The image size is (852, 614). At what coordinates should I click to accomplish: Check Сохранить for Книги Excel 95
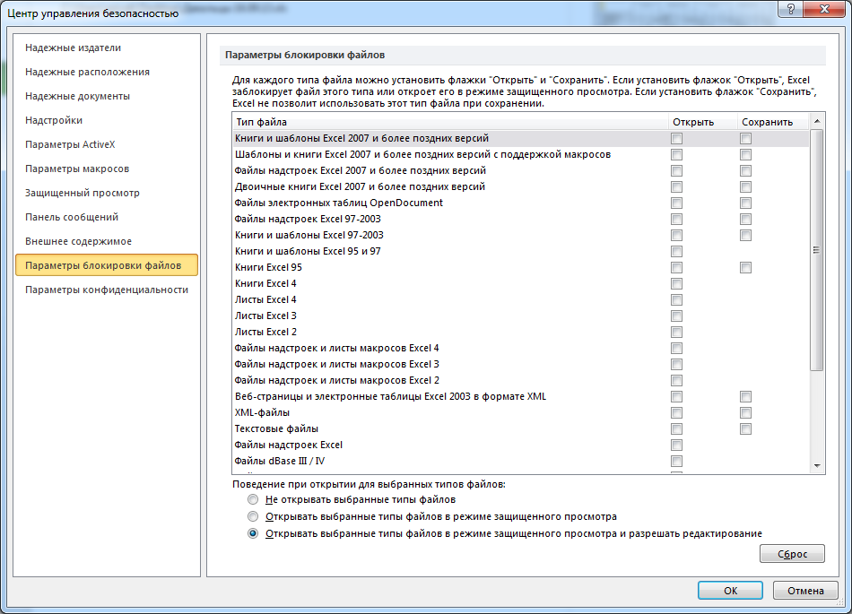click(745, 268)
